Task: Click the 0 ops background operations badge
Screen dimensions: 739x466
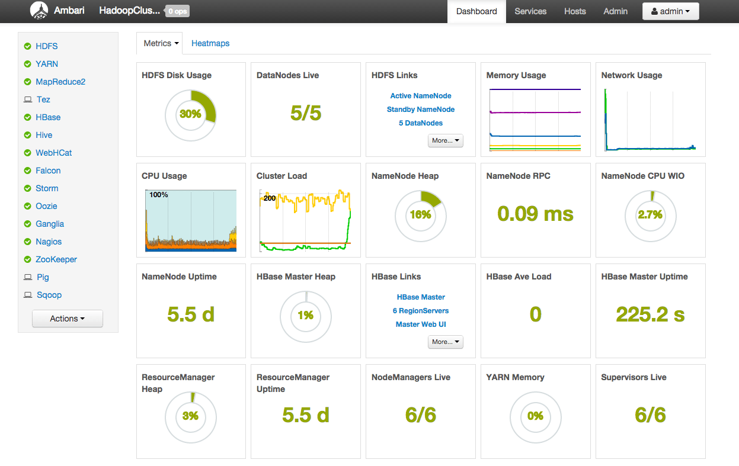Action: (177, 11)
